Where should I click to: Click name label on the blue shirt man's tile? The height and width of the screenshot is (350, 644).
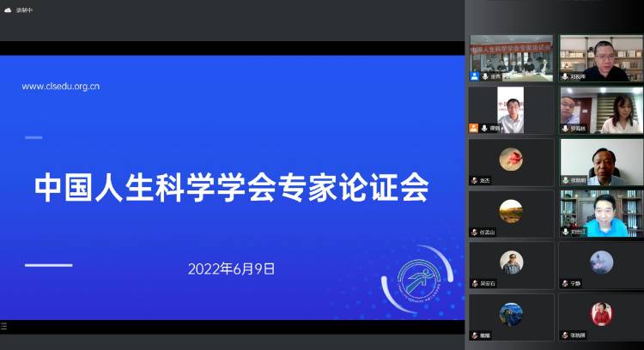pyautogui.click(x=578, y=232)
